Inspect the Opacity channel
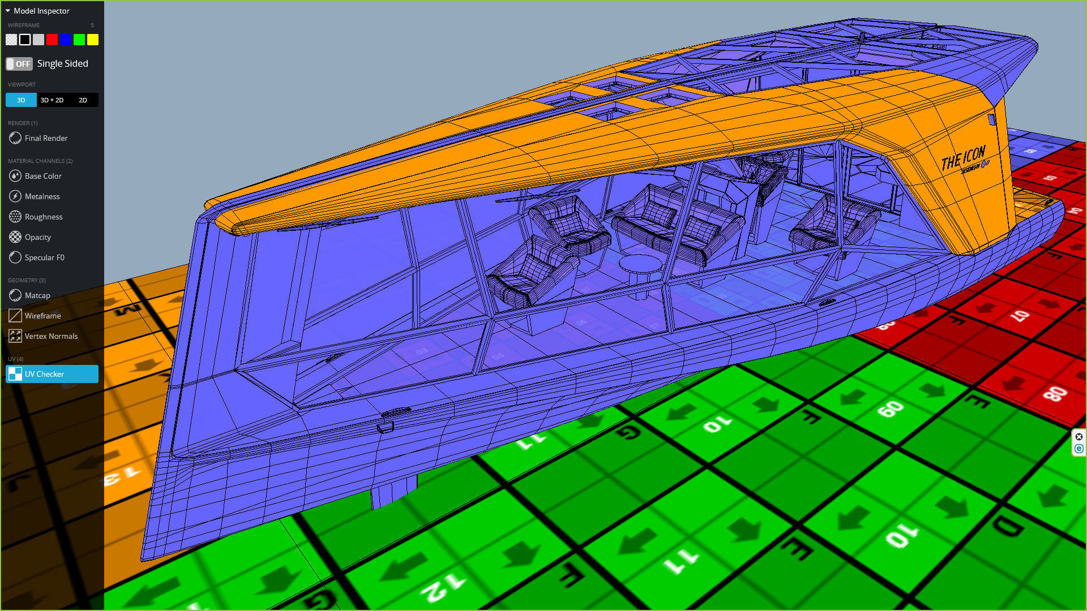The height and width of the screenshot is (611, 1087). pos(37,237)
